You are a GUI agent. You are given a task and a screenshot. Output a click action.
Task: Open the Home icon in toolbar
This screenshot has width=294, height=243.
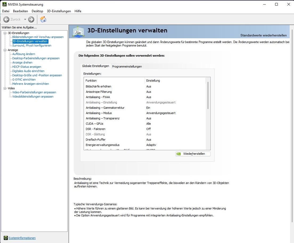pos(43,19)
